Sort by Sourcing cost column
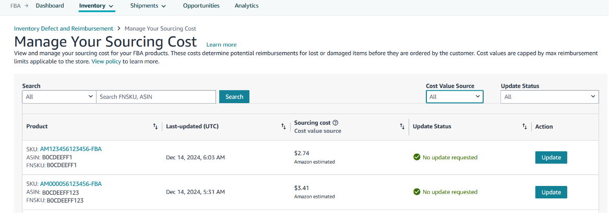This screenshot has width=609, height=213. pos(402,127)
